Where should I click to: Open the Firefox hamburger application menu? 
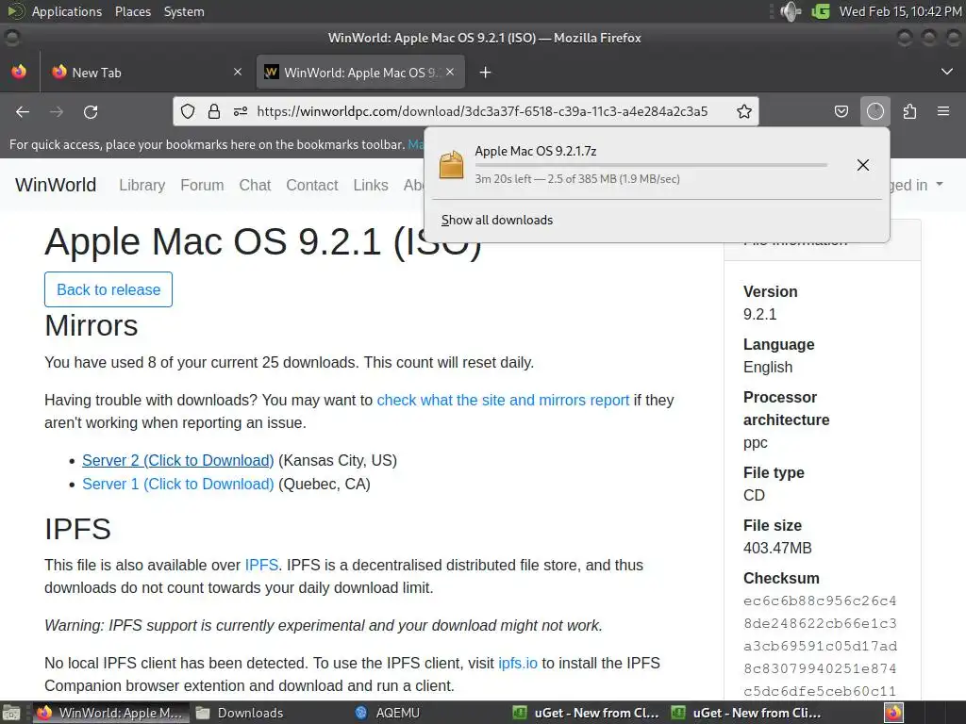tap(943, 111)
